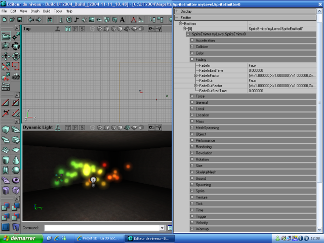The width and height of the screenshot is (324, 243).
Task: Click the Undo arrow in the toolbar
Action: point(31,20)
